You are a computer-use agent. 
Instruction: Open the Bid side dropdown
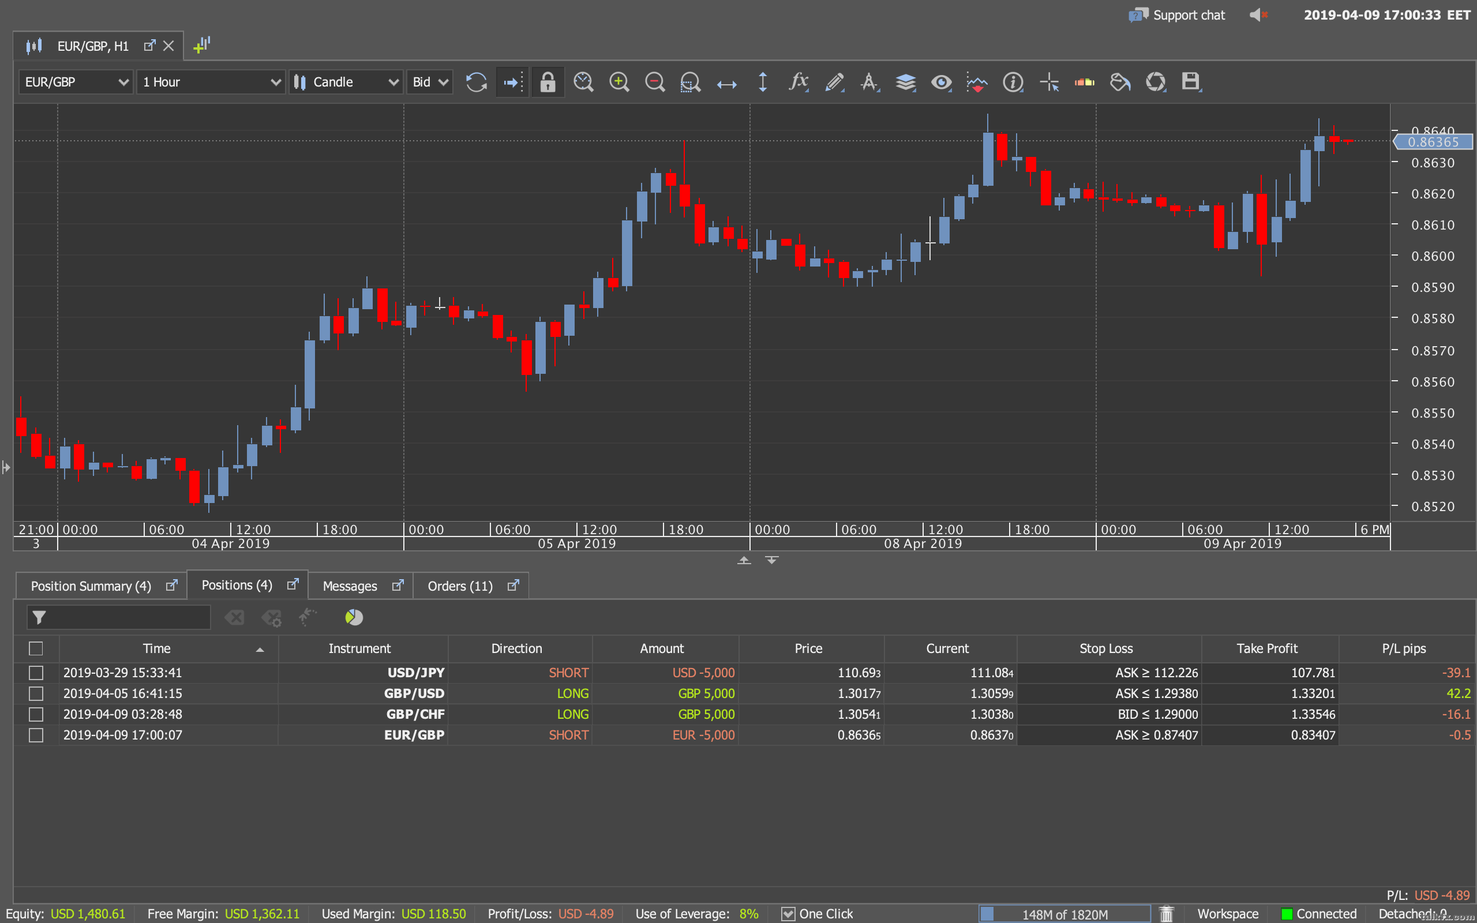coord(430,82)
